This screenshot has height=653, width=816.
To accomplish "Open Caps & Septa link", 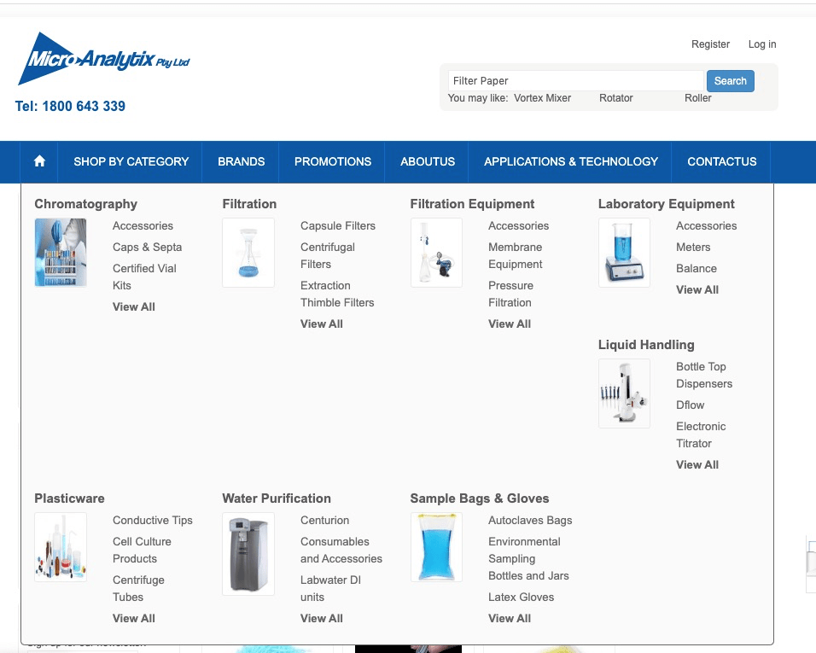I will pos(148,248).
